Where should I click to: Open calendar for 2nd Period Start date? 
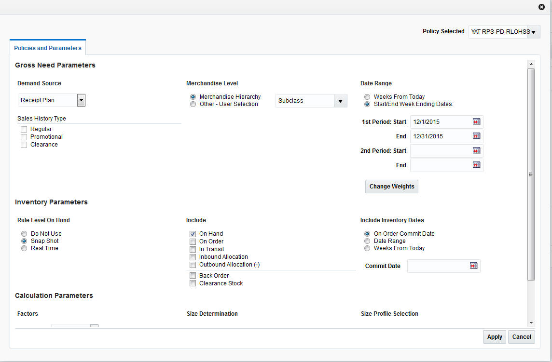point(476,150)
